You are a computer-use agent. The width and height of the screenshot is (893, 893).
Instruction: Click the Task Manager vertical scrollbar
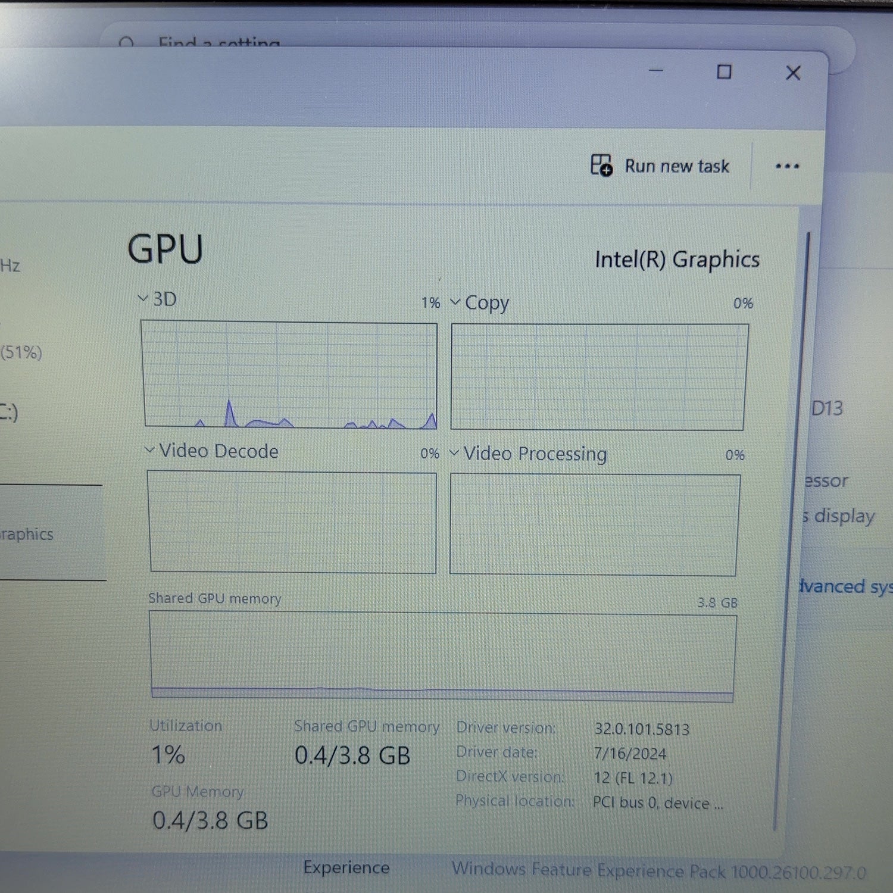coord(791,530)
